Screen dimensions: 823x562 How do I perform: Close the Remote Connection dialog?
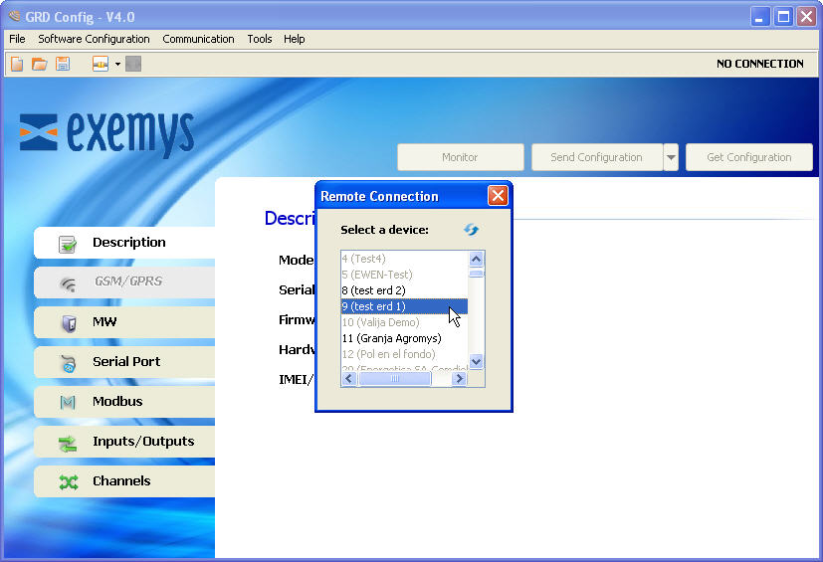click(x=498, y=196)
